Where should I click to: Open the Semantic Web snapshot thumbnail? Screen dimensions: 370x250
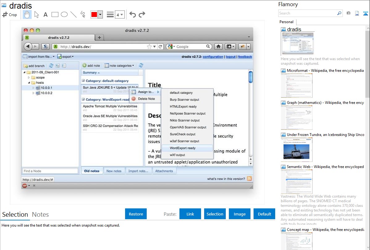tap(296, 182)
